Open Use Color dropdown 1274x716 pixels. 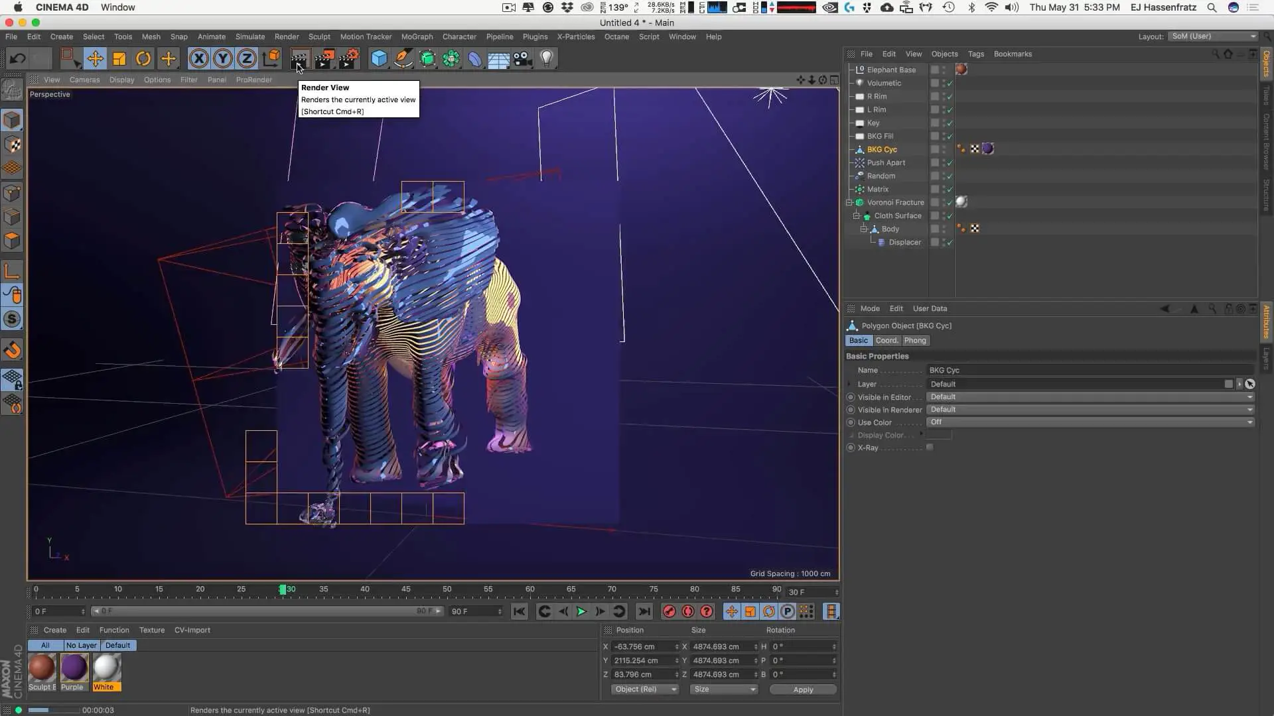coord(1090,422)
